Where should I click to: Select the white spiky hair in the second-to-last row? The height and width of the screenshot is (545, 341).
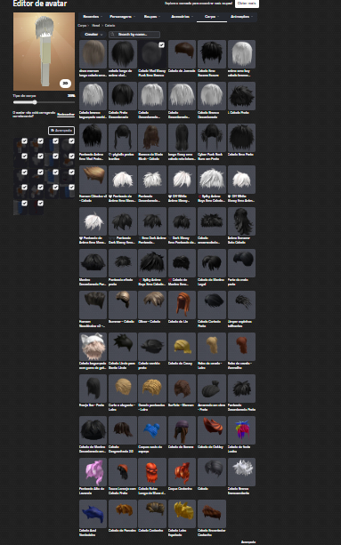point(241,472)
